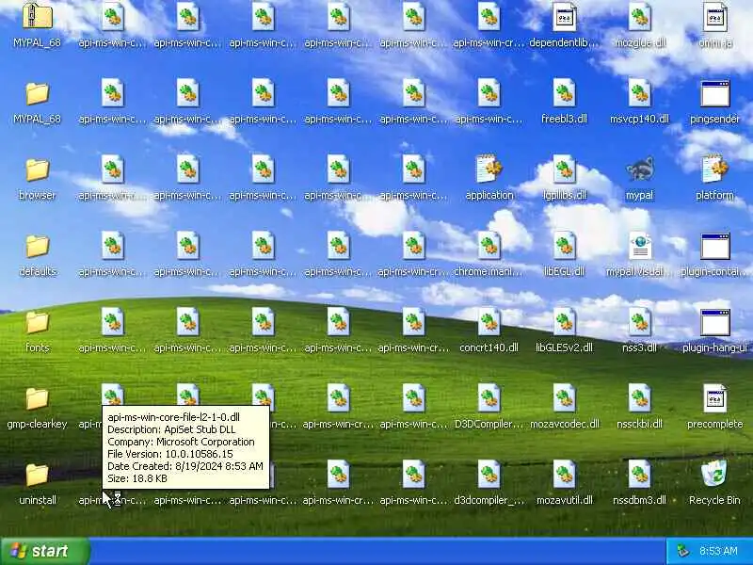Viewport: 753px width, 565px height.
Task: Select the zipped MYPAL_68 archive icon
Action: click(x=38, y=16)
